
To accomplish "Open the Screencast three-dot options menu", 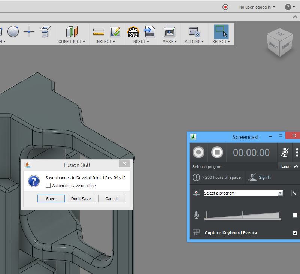I will [297, 153].
